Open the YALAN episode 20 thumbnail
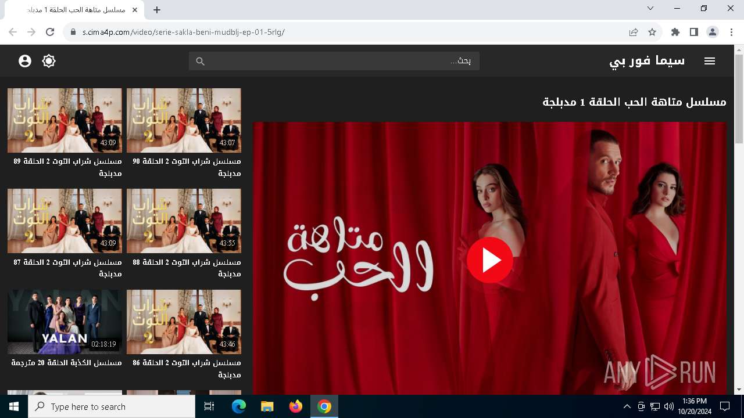744x418 pixels. pos(65,322)
